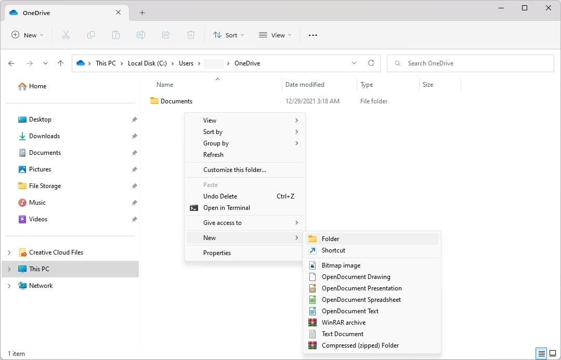Click the OneDrive cloud icon in address bar
561x360 pixels.
coord(81,63)
